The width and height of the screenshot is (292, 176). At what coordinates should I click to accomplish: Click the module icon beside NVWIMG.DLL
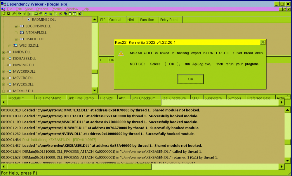pyautogui.click(x=9, y=65)
